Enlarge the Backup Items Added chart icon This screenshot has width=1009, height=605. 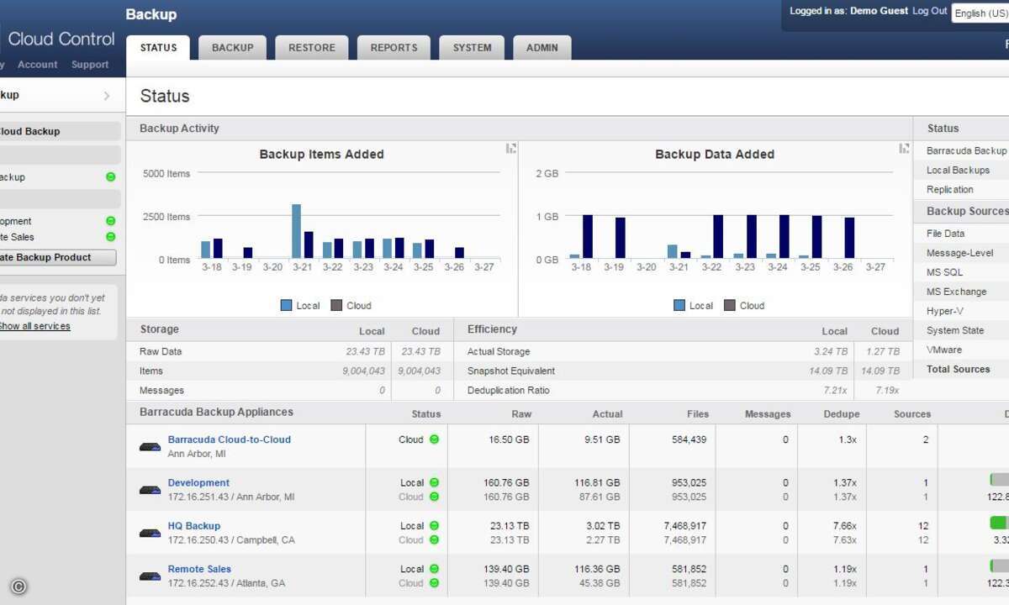[x=510, y=148]
